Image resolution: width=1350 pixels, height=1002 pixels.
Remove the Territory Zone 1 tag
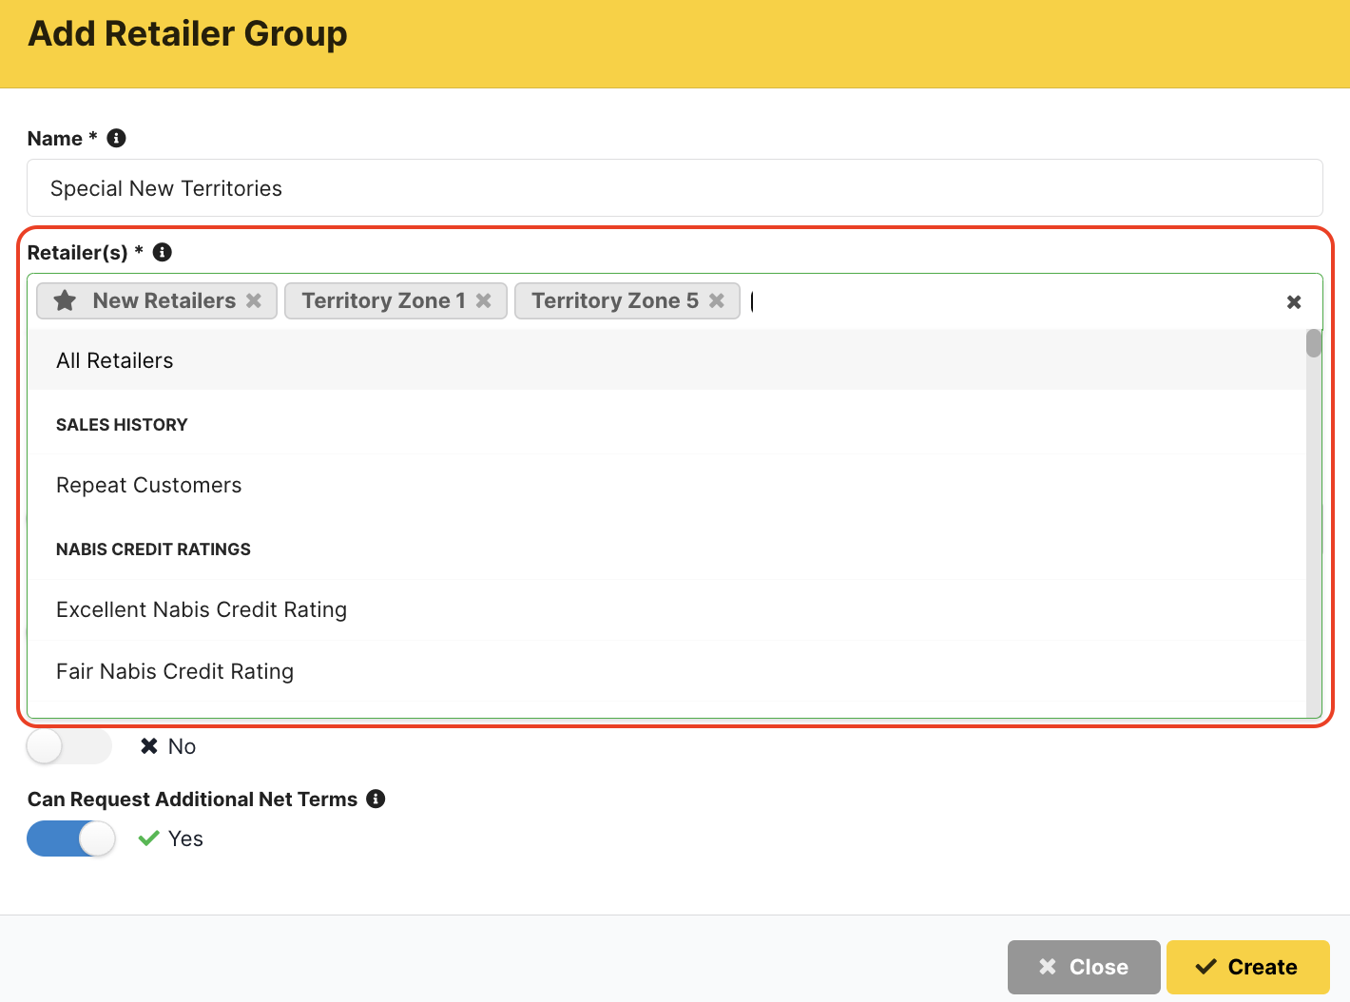tap(484, 300)
